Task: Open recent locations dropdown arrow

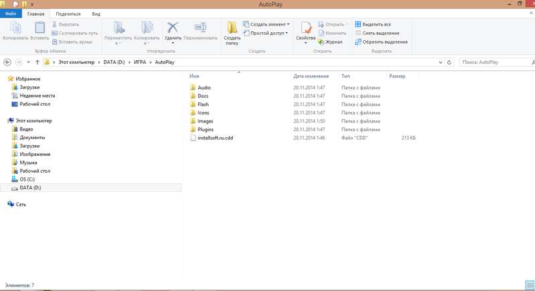Action: pos(28,62)
